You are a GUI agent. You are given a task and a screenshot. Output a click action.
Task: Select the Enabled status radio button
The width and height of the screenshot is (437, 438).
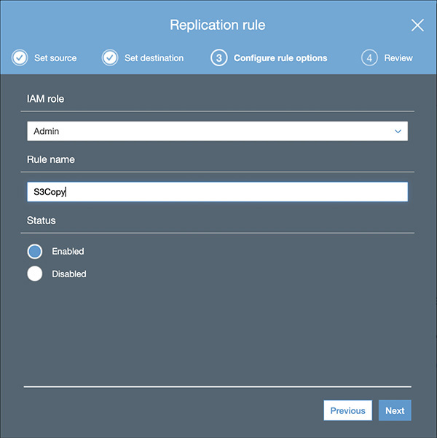[35, 251]
